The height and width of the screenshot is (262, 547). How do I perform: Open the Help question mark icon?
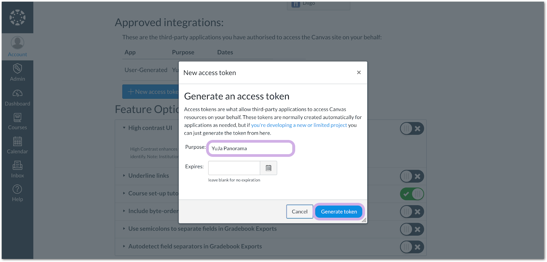[17, 189]
